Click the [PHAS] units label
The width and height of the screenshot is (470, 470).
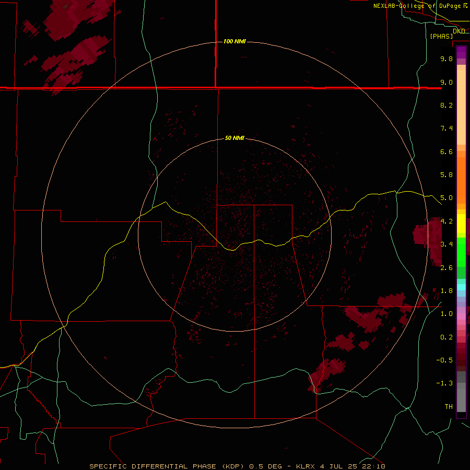[x=441, y=36]
